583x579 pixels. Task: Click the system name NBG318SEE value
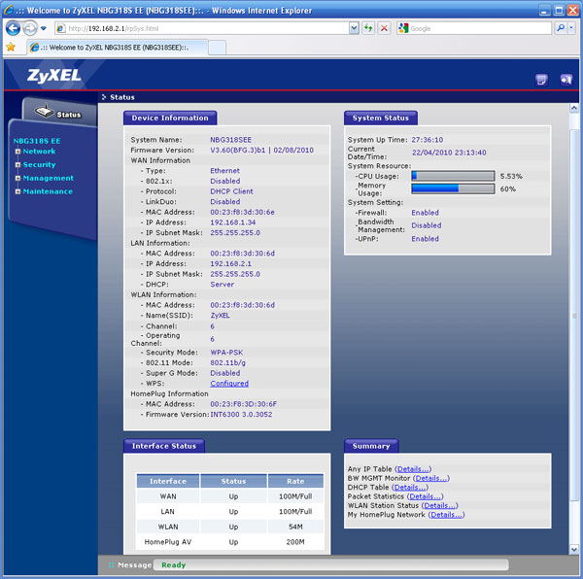231,140
